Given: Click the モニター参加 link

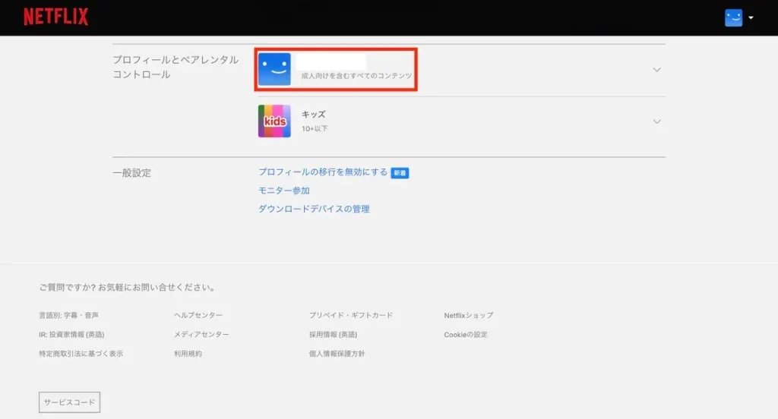Looking at the screenshot, I should [283, 191].
